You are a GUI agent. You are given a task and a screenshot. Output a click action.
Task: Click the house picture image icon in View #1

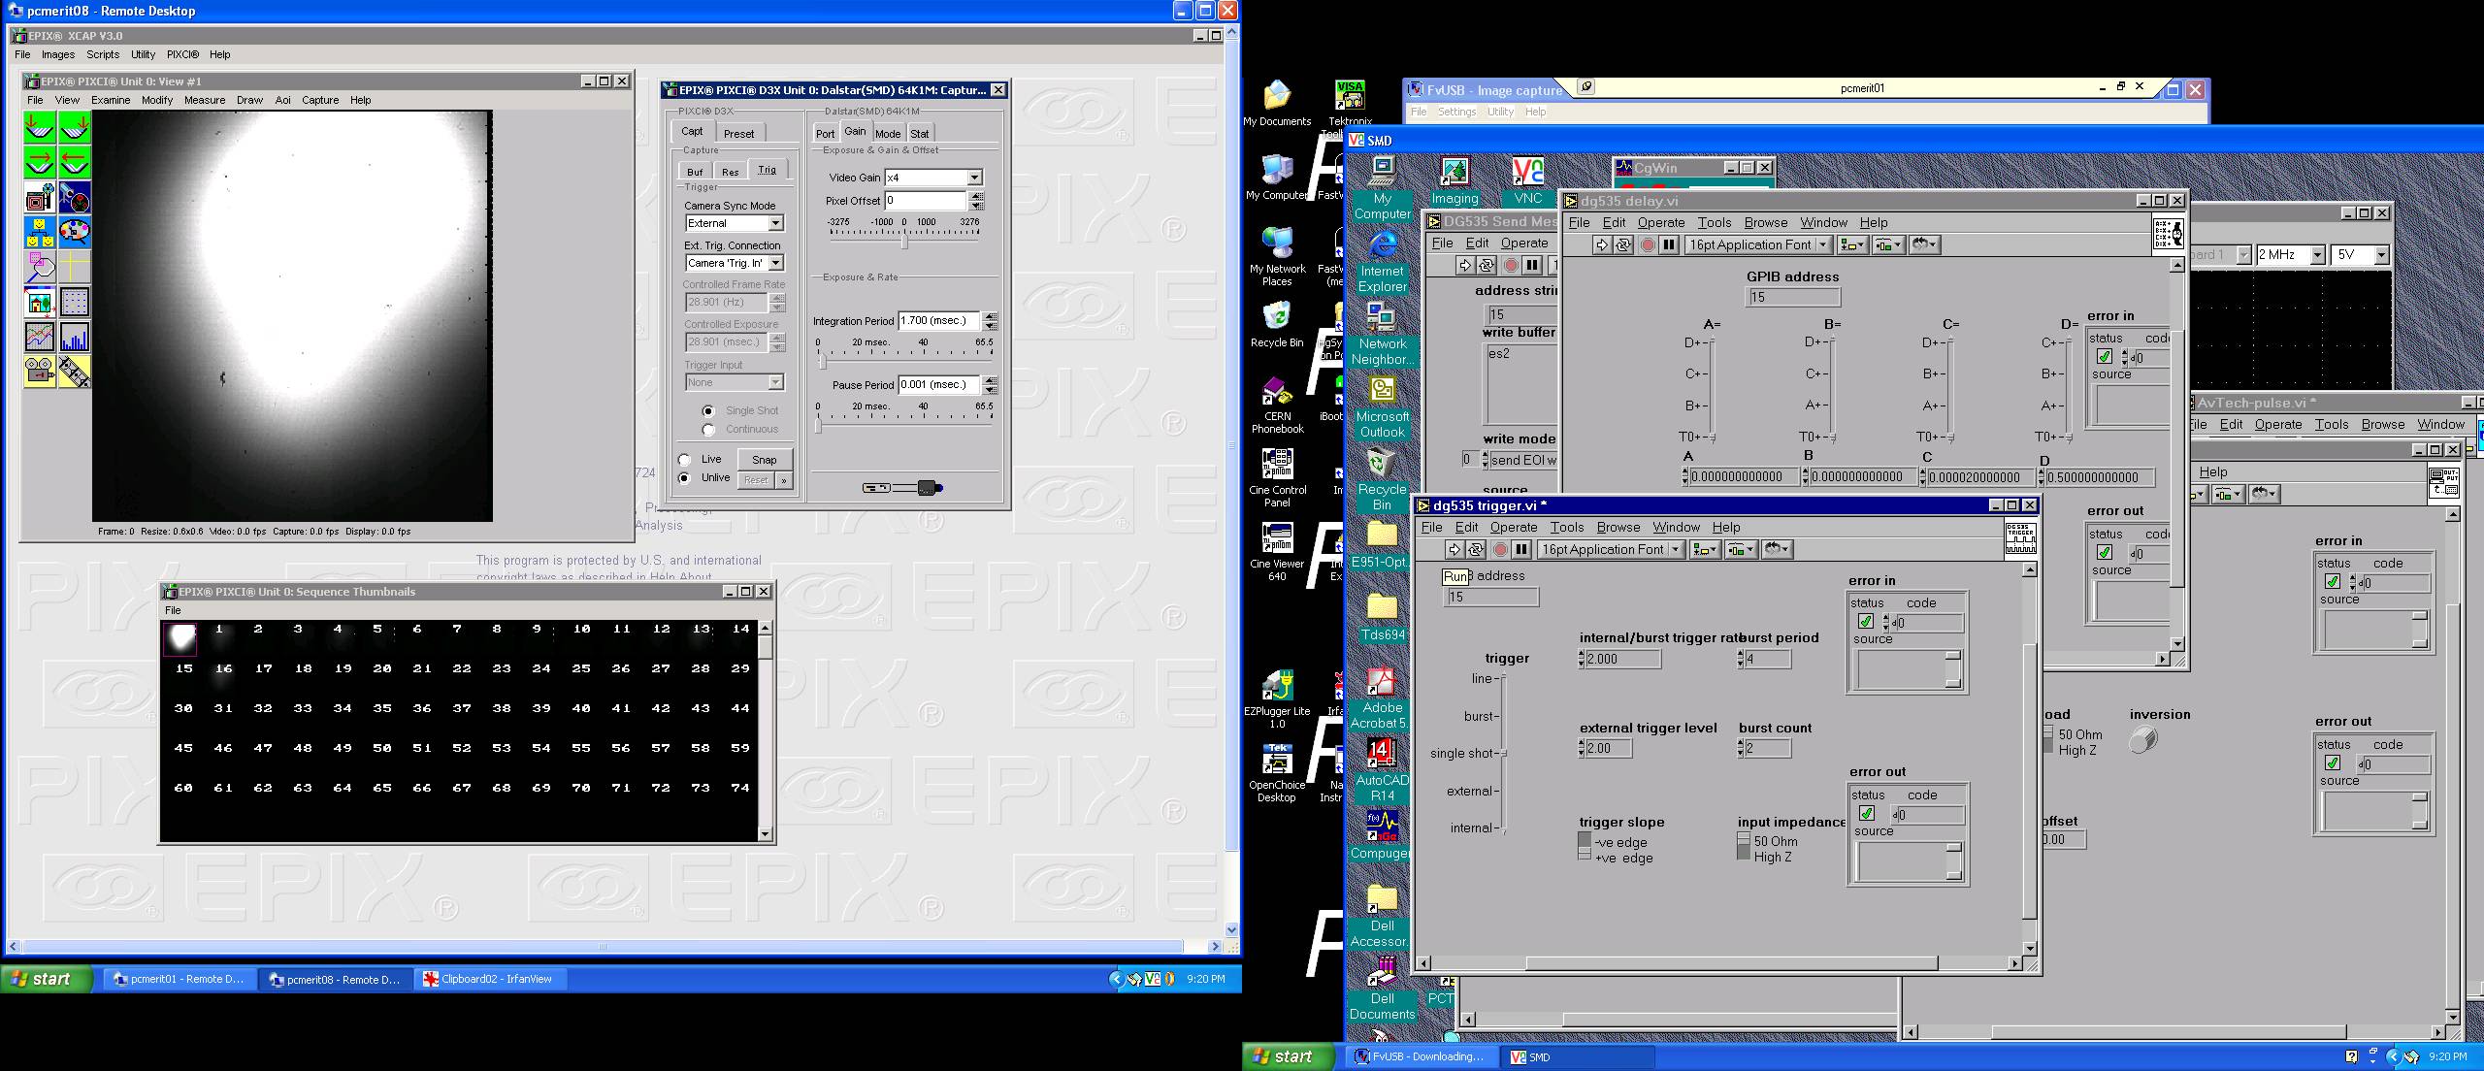pyautogui.click(x=40, y=302)
